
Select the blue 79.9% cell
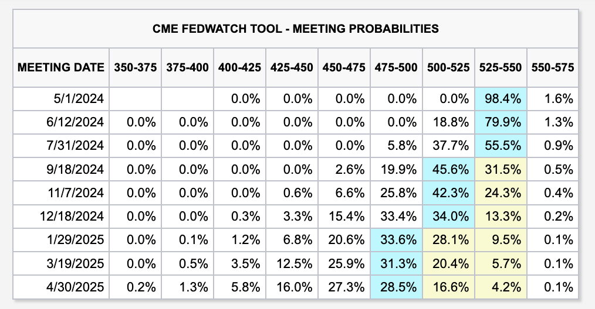pos(501,122)
